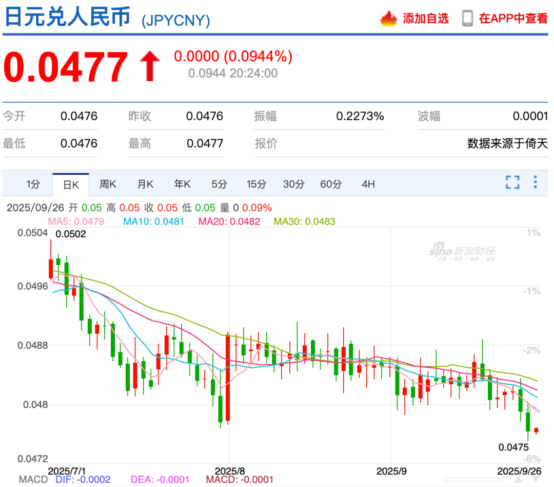Click the phone icon beside 在APP中查看
554x487 pixels.
467,18
